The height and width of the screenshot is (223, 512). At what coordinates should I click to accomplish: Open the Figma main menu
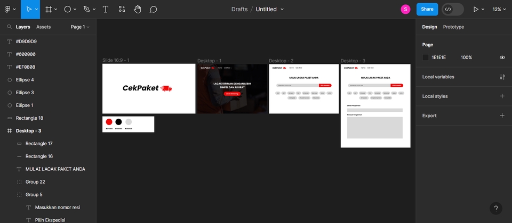[8, 9]
